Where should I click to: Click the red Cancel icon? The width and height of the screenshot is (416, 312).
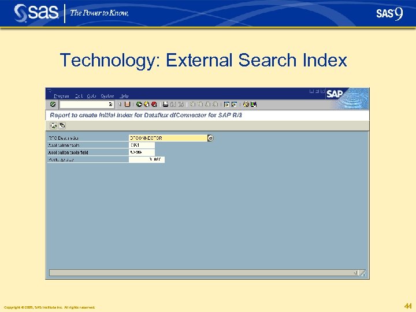pos(154,104)
